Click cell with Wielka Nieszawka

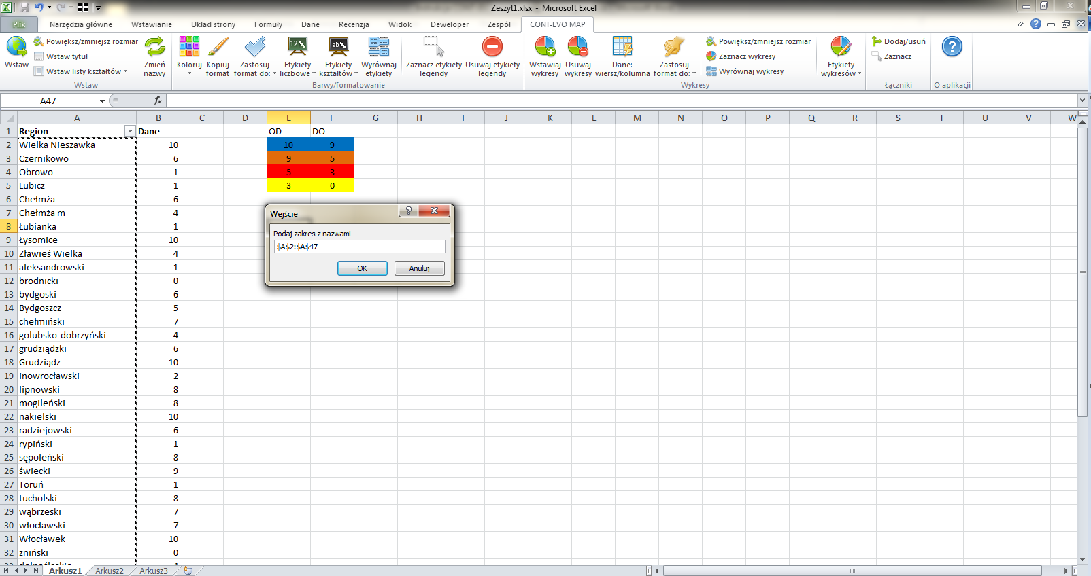click(x=77, y=145)
